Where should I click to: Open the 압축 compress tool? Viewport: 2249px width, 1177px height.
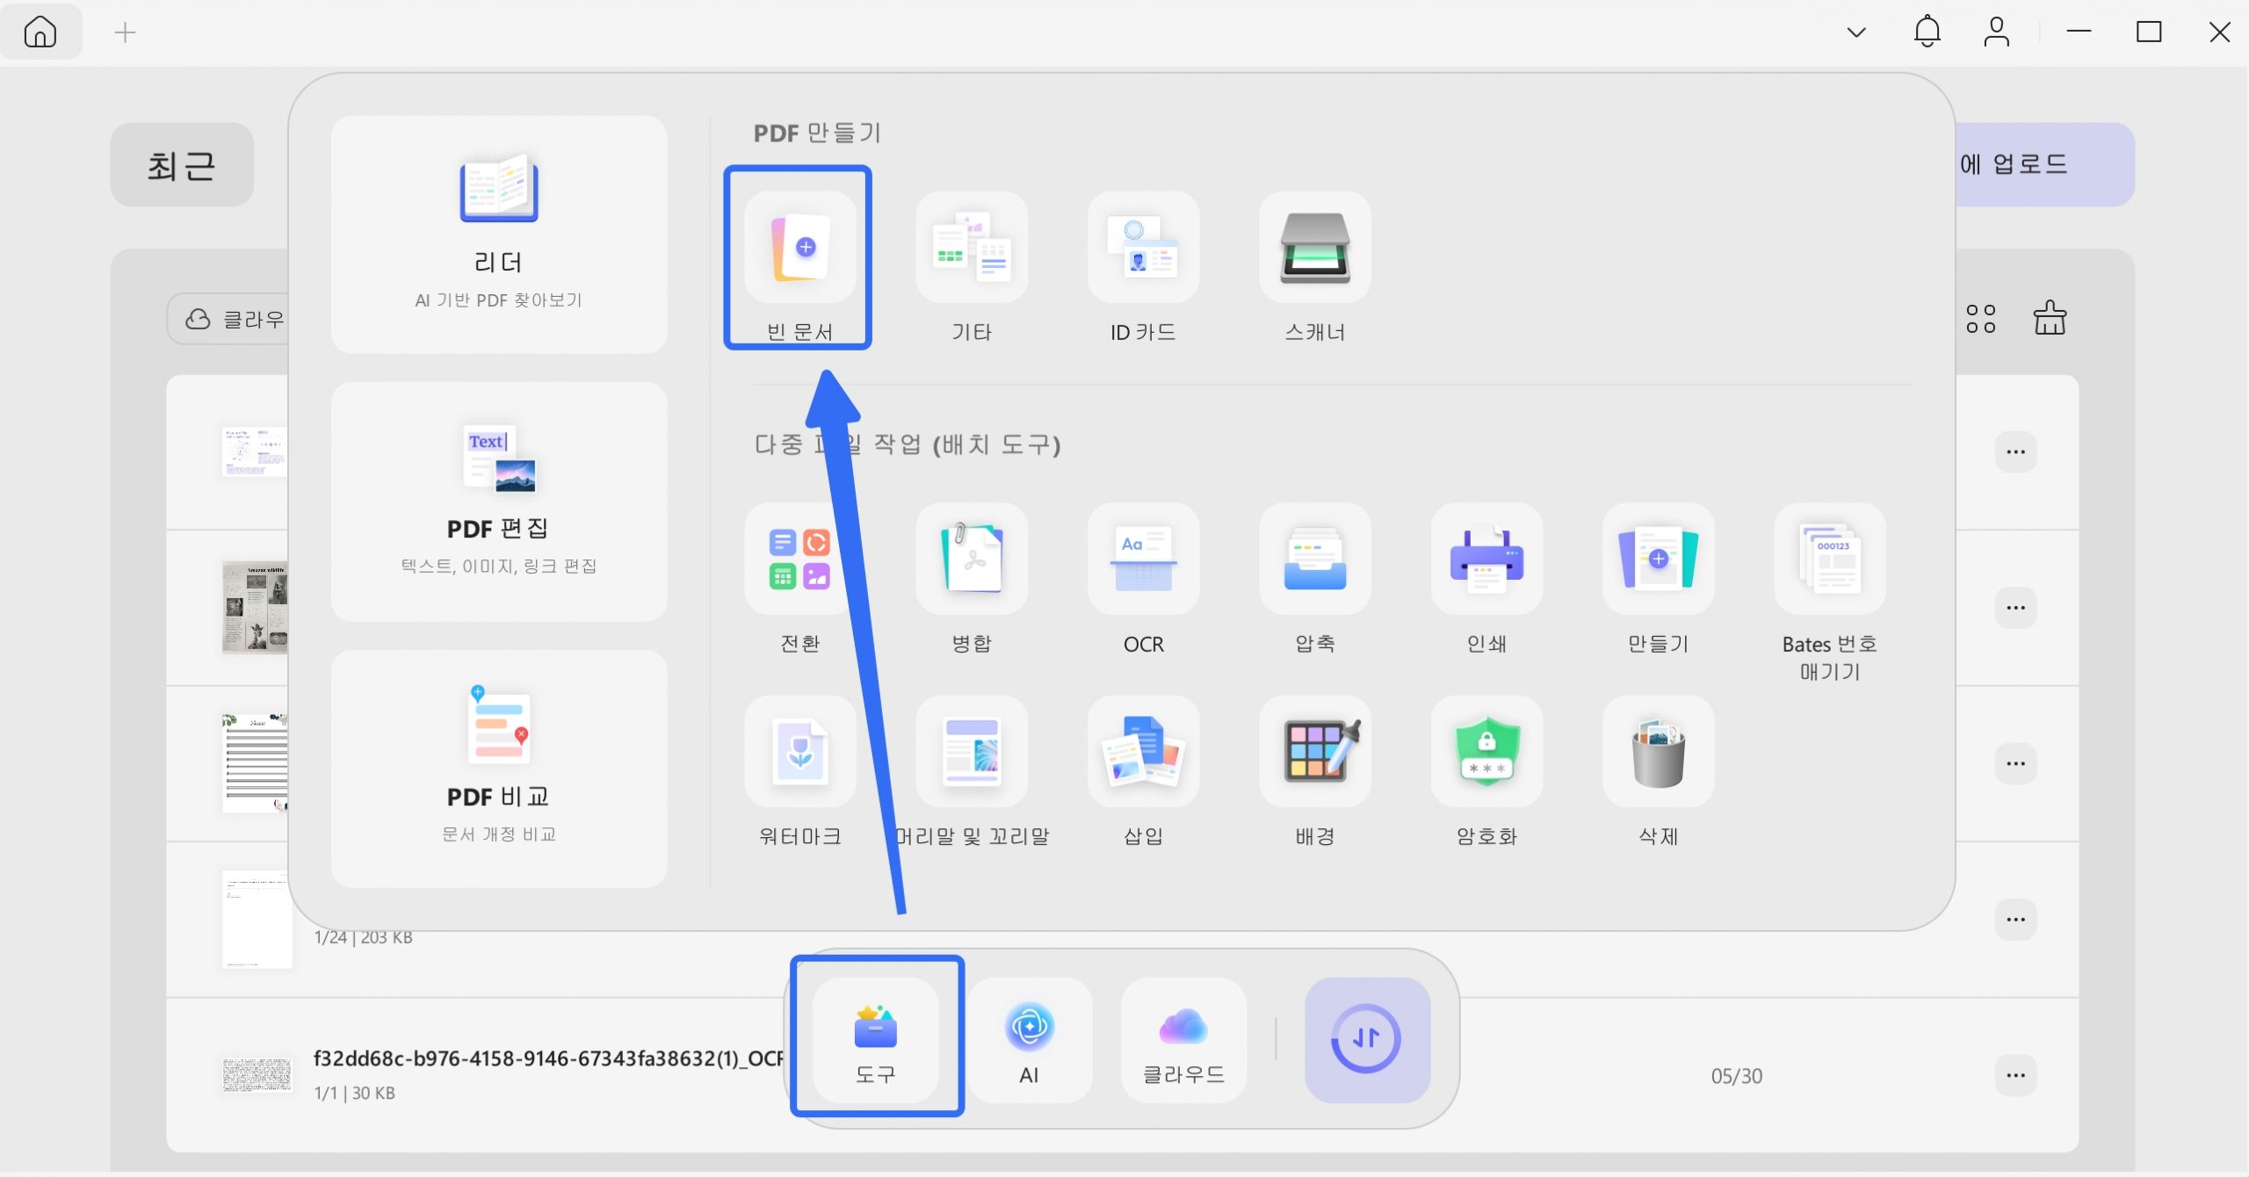click(1315, 560)
